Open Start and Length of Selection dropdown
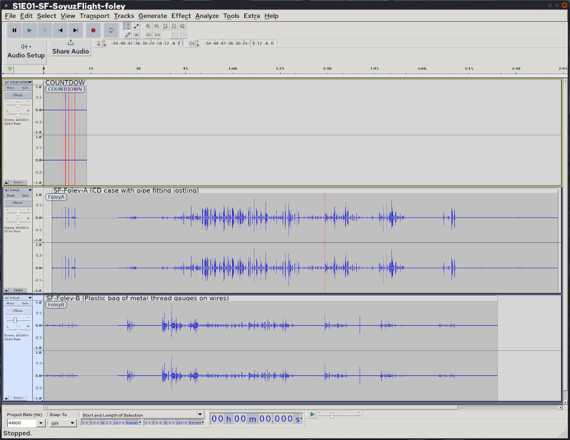 point(200,414)
